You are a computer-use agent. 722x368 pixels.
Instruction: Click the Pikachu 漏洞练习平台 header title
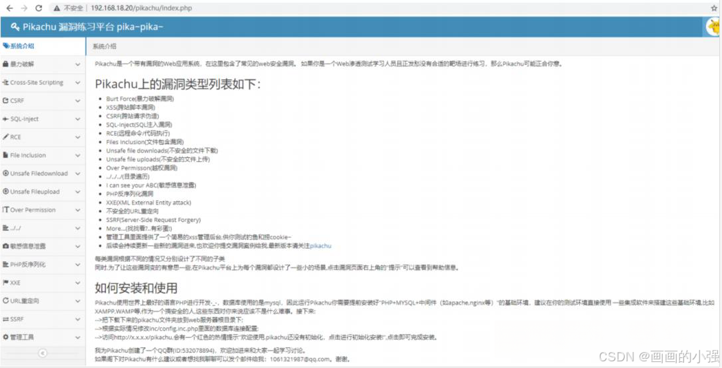(93, 27)
